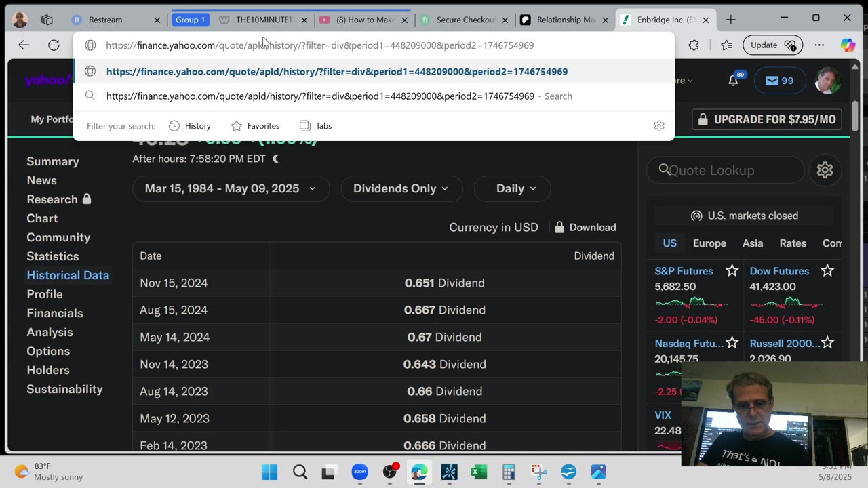Click Upgrade for $7.95/mo button
The height and width of the screenshot is (488, 868).
click(767, 119)
